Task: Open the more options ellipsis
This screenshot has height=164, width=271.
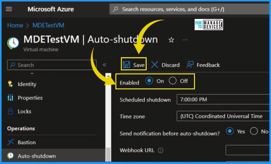Action: 185,40
